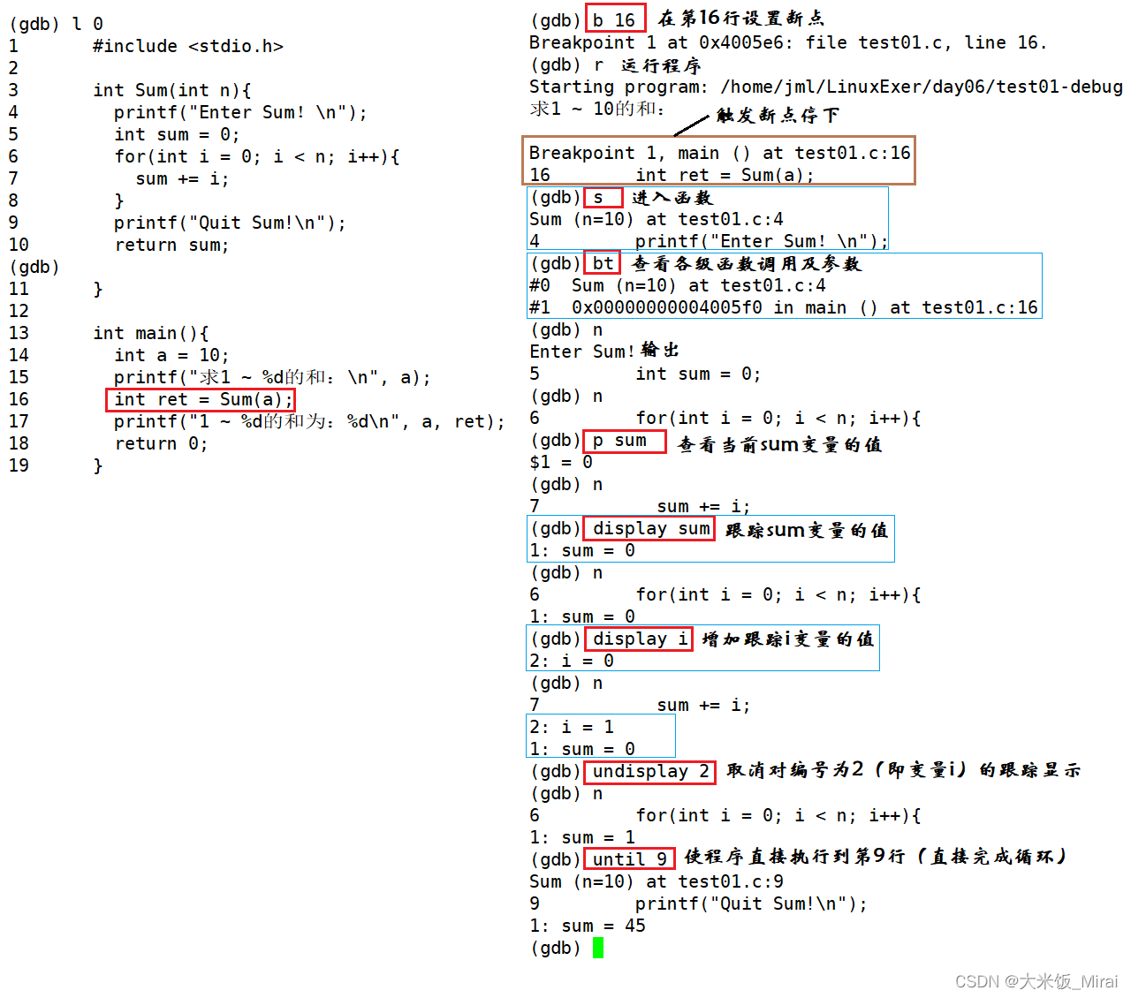Click the 'bt' backtrace command
This screenshot has height=998, width=1131.
tap(603, 263)
